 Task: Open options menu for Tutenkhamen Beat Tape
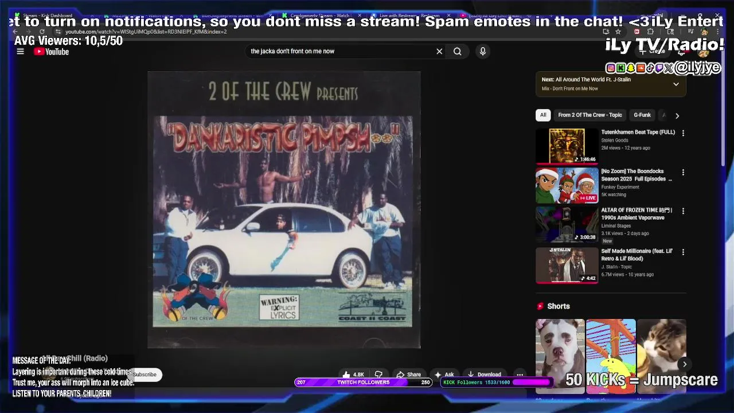click(x=683, y=133)
